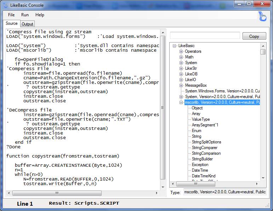Image resolution: width=273 pixels, height=211 pixels.
Task: Expand the LikeDB tree node
Action: [181, 74]
